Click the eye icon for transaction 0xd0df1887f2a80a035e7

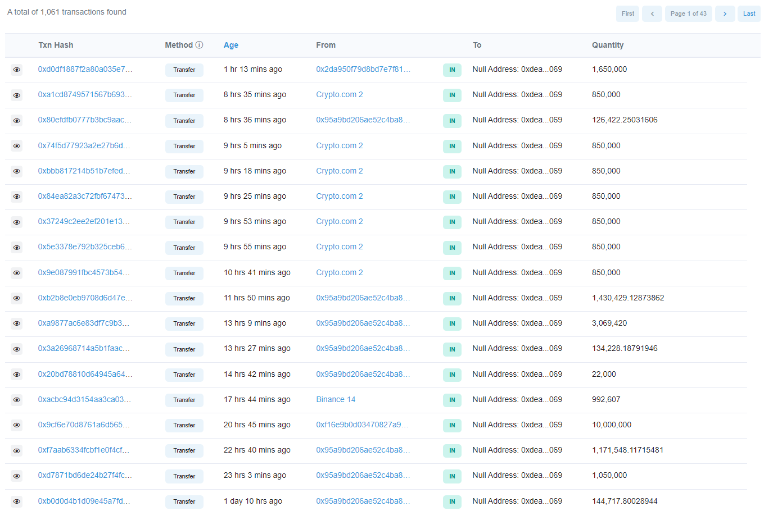(x=17, y=70)
